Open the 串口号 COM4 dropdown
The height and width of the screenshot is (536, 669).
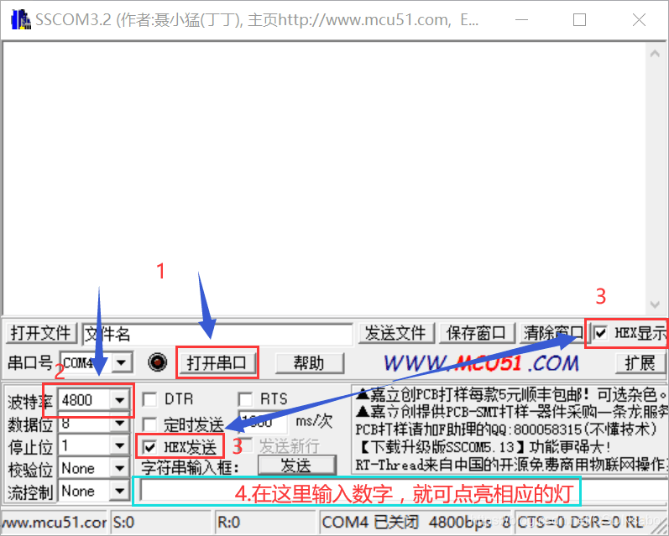(x=122, y=363)
